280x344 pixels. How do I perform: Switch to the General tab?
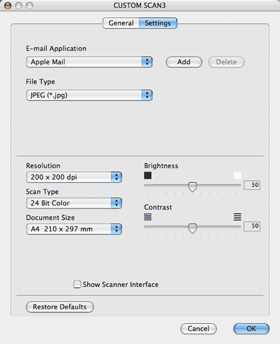121,23
